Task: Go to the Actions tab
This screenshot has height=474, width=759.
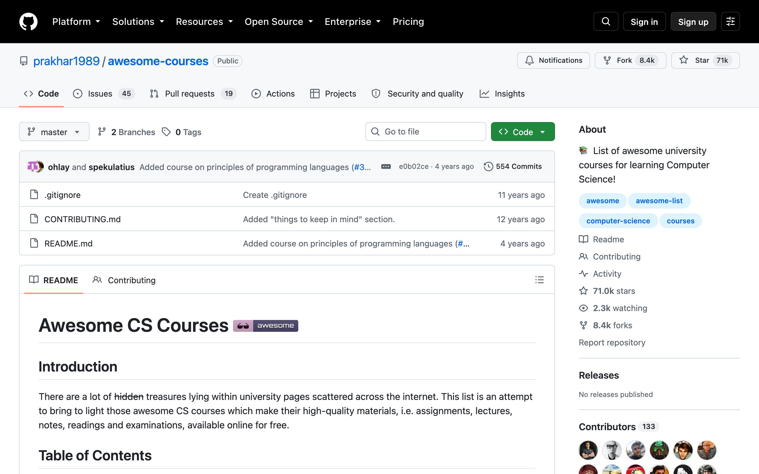Action: [273, 94]
